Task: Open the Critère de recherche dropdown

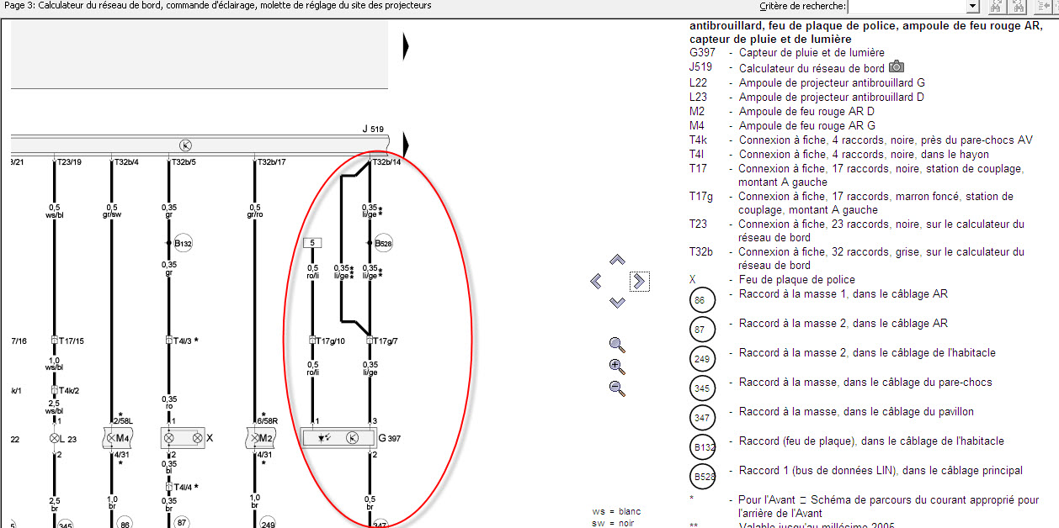Action: [x=973, y=7]
